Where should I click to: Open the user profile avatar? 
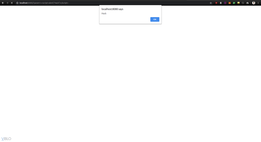tap(253, 3)
